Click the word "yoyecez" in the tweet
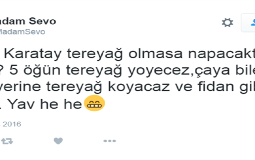255x160 pixels. pyautogui.click(x=159, y=71)
